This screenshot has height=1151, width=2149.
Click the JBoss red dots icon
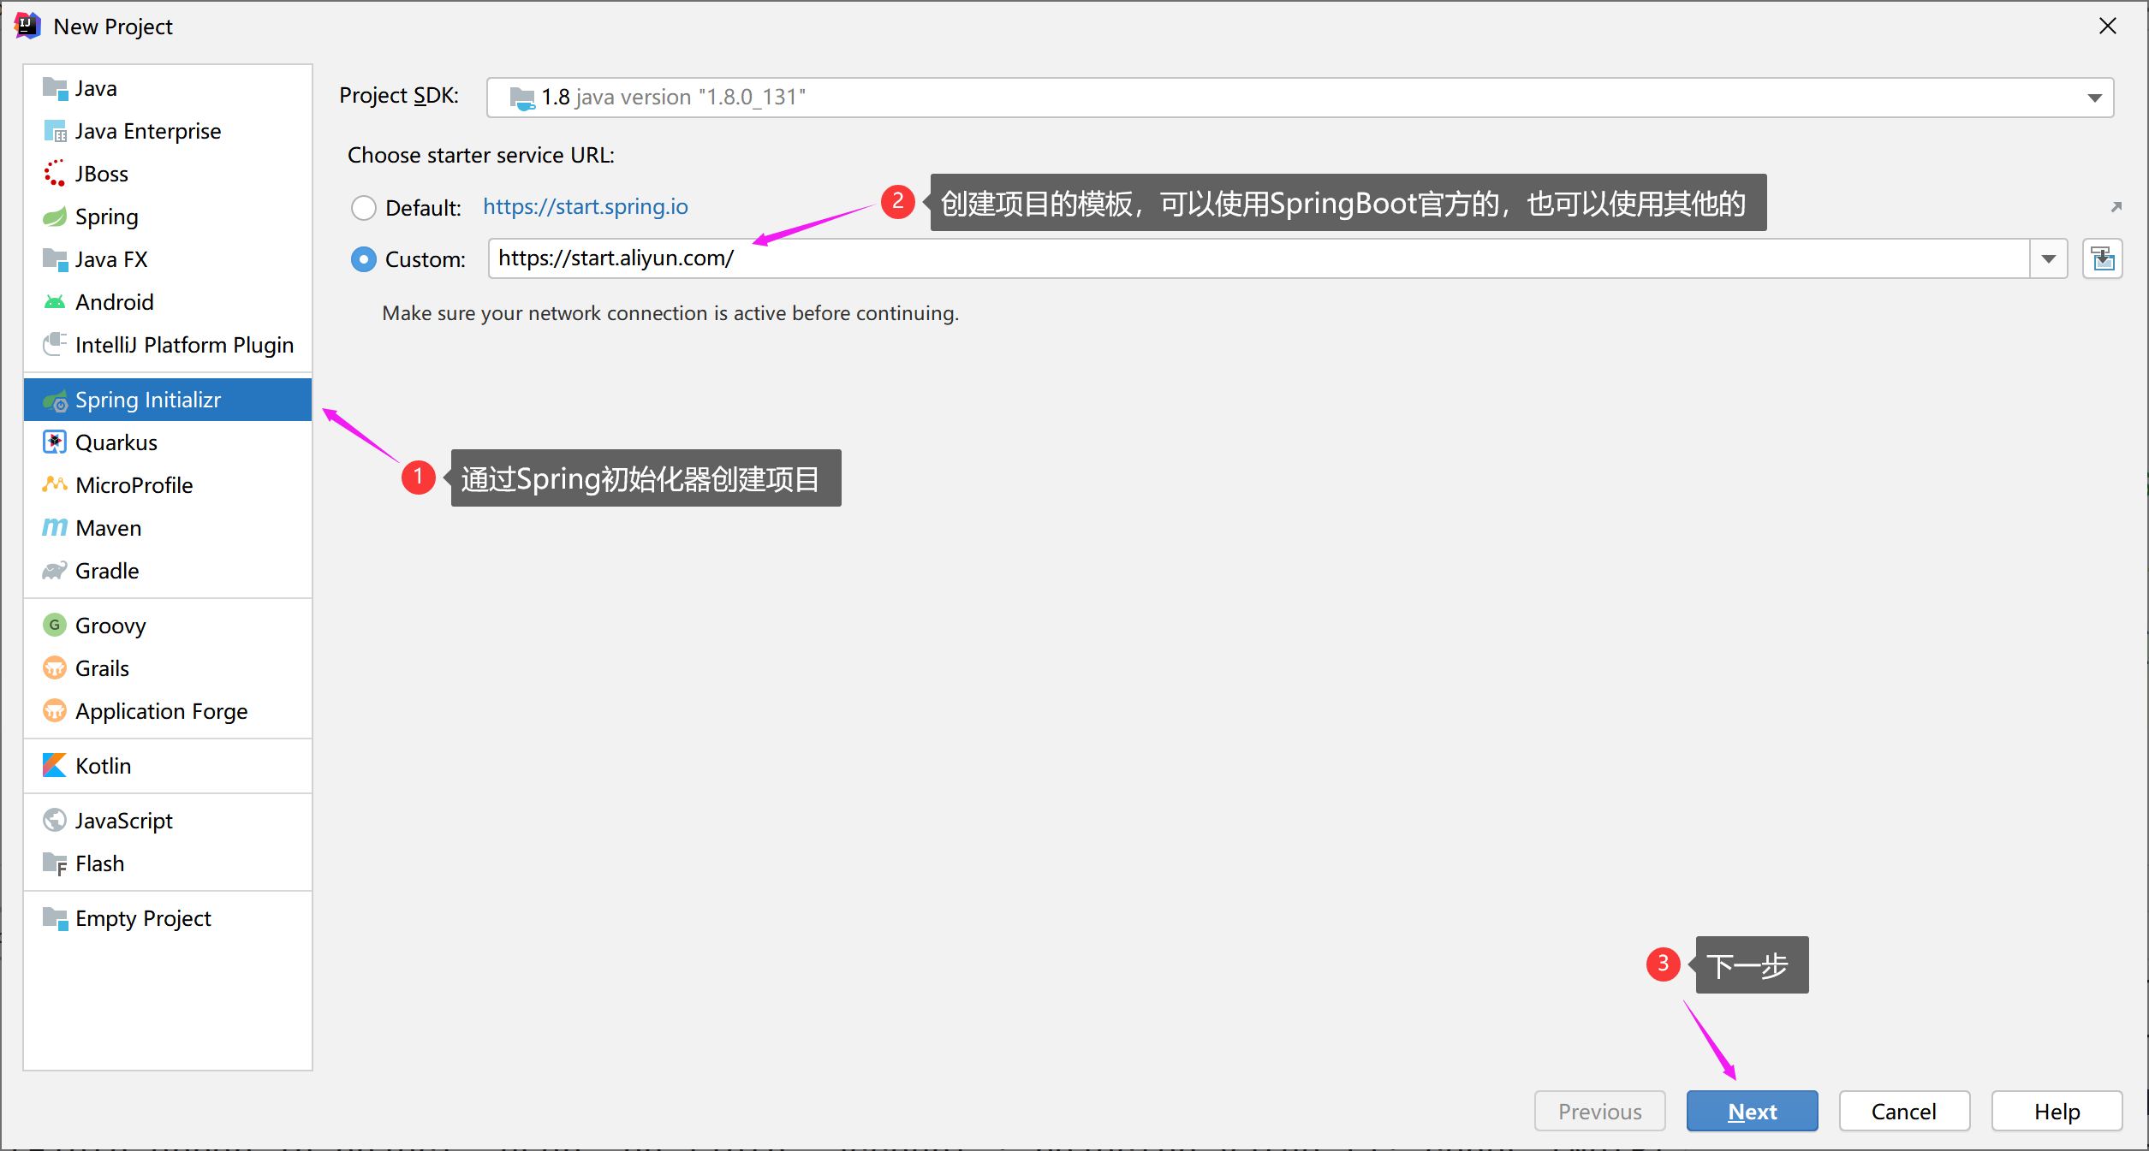click(x=55, y=174)
